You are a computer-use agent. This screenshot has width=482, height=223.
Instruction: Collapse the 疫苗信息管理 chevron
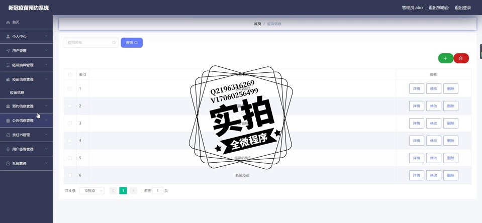click(x=46, y=79)
